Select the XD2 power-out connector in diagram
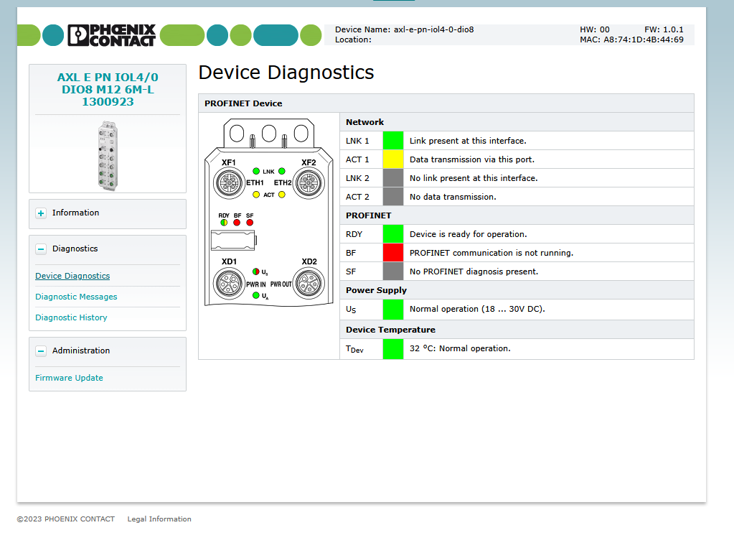 tap(309, 284)
